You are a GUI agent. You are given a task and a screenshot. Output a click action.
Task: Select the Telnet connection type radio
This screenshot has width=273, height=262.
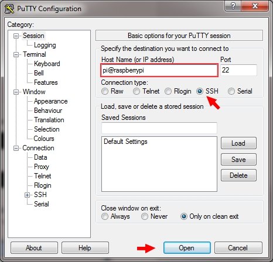pyautogui.click(x=136, y=91)
